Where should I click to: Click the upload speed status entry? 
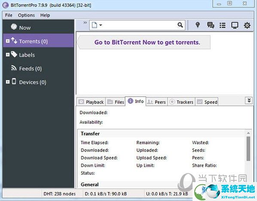[x=167, y=194]
